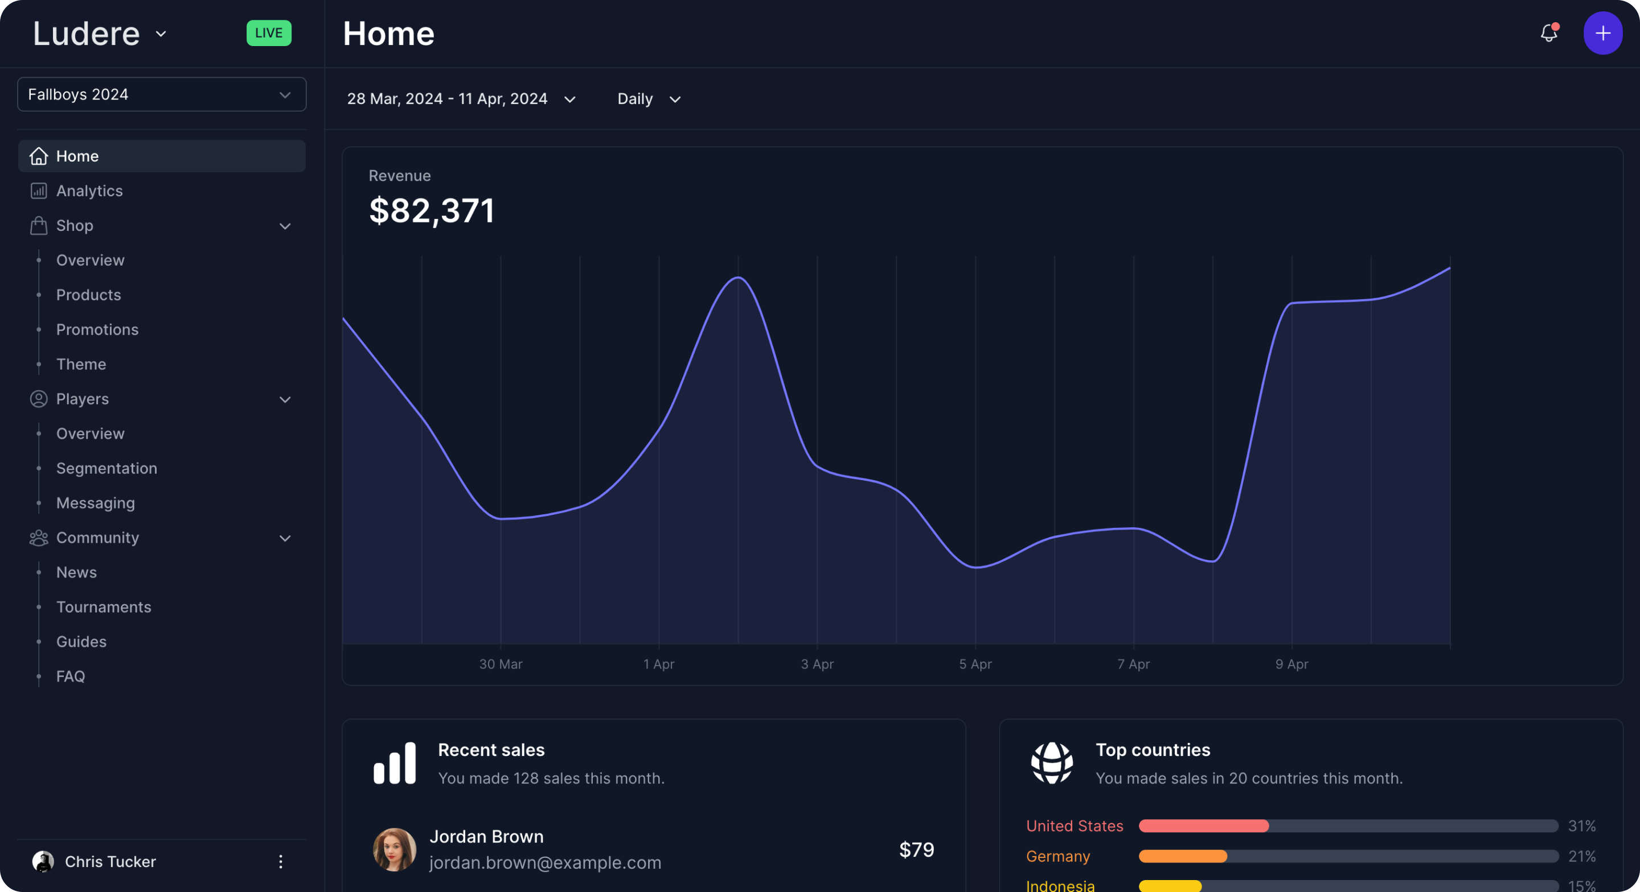Screen dimensions: 1640x892
Task: Click the purple plus create button
Action: [1602, 33]
